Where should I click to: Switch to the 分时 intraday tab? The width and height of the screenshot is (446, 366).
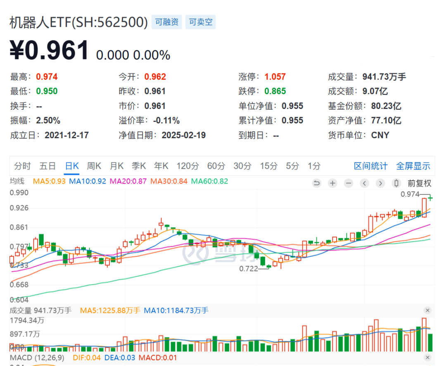(22, 166)
